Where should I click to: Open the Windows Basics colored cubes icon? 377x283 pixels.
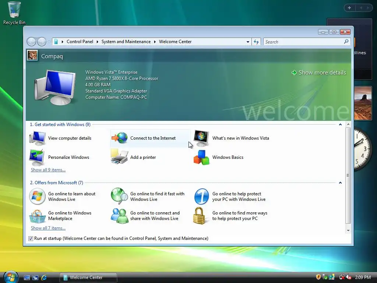point(201,157)
